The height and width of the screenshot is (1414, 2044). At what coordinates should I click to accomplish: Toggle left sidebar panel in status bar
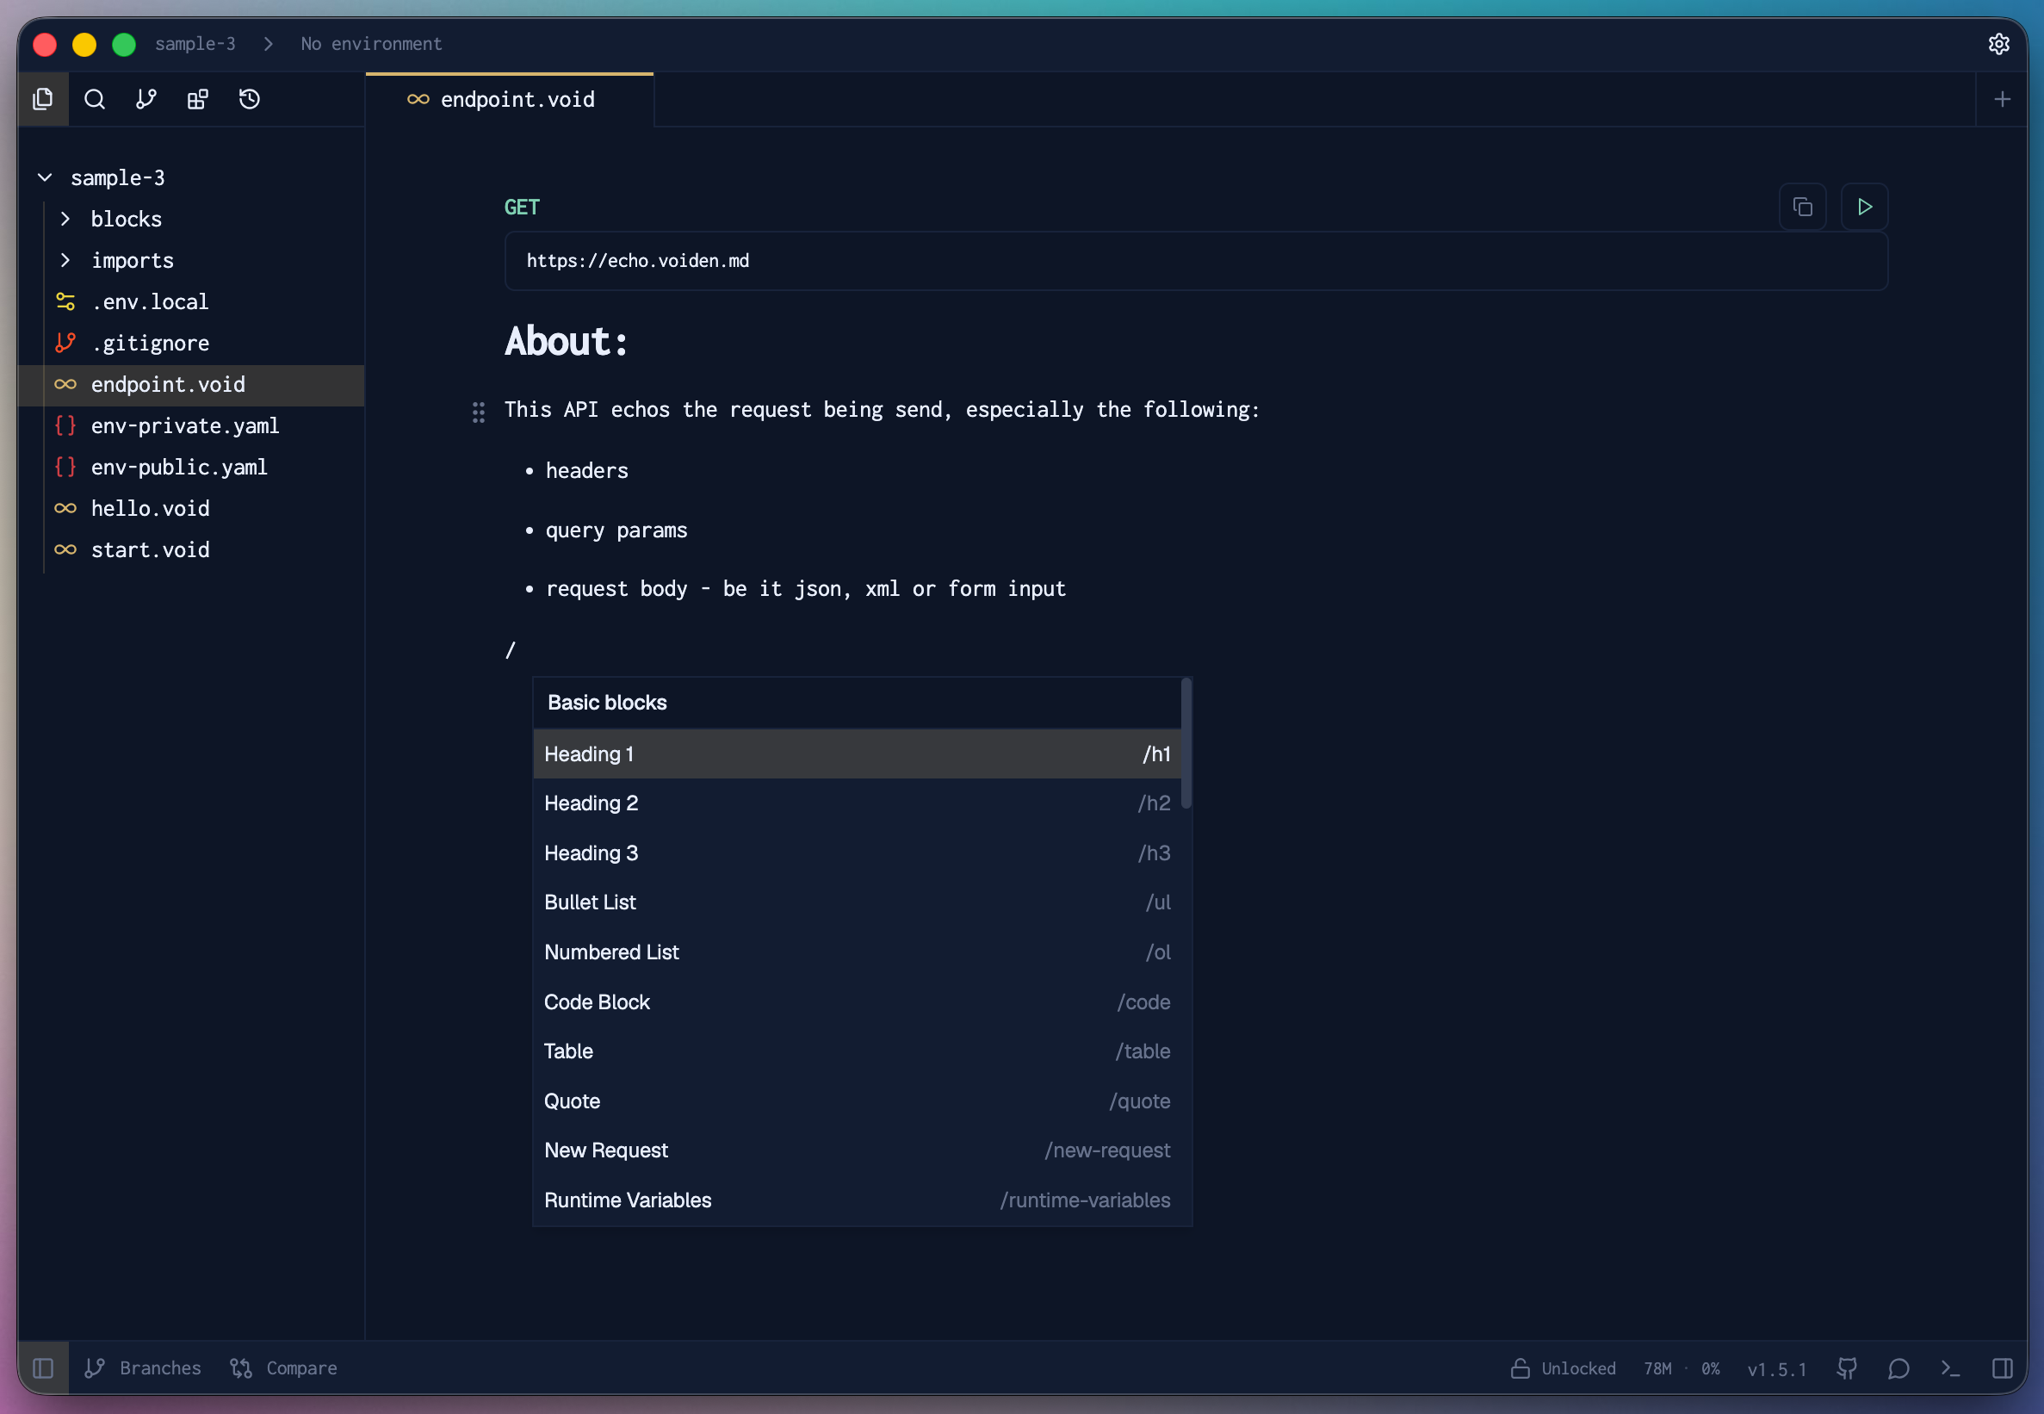pos(42,1368)
